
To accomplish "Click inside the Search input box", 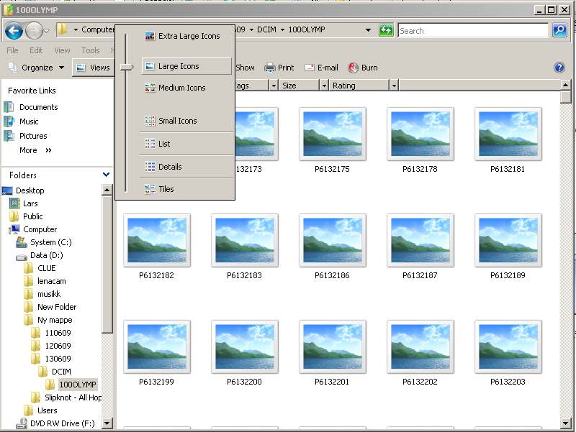I will pyautogui.click(x=472, y=31).
